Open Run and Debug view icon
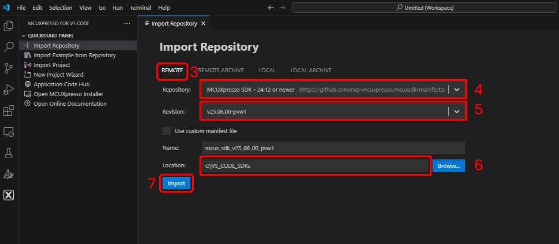 [8, 89]
